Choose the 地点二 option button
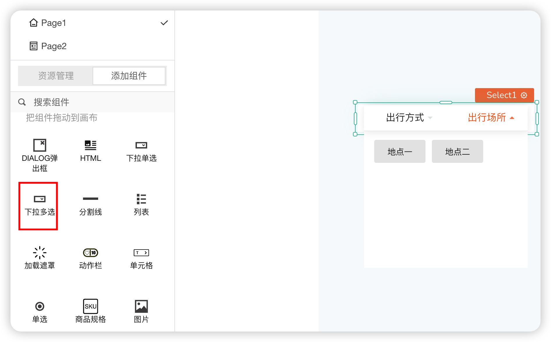551x342 pixels. point(457,152)
